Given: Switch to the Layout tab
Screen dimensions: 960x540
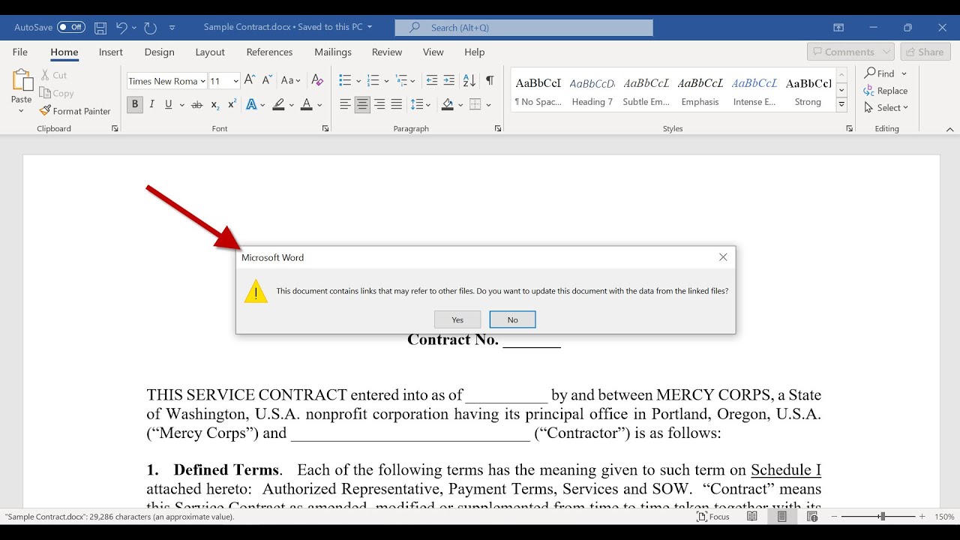Looking at the screenshot, I should [210, 52].
